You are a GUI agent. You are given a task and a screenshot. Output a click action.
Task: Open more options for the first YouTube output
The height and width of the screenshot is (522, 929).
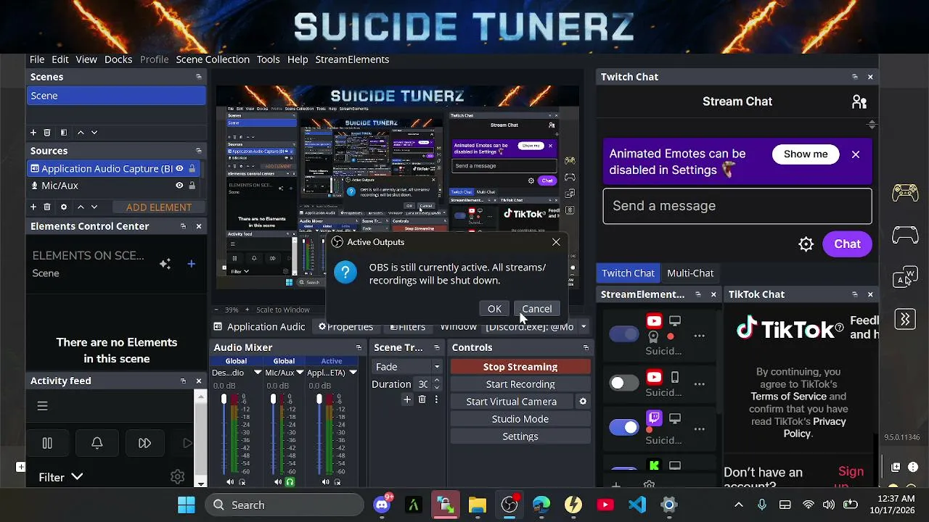coord(699,336)
